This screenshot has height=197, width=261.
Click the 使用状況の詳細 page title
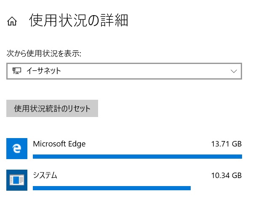point(79,20)
